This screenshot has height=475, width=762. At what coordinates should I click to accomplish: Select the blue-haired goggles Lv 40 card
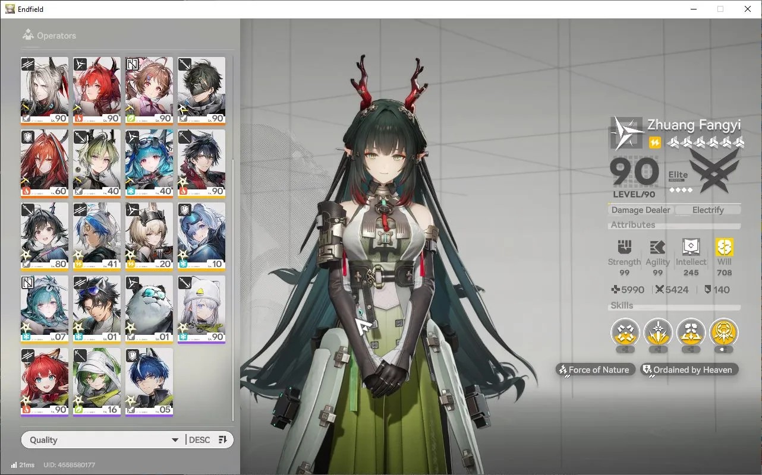pyautogui.click(x=149, y=164)
